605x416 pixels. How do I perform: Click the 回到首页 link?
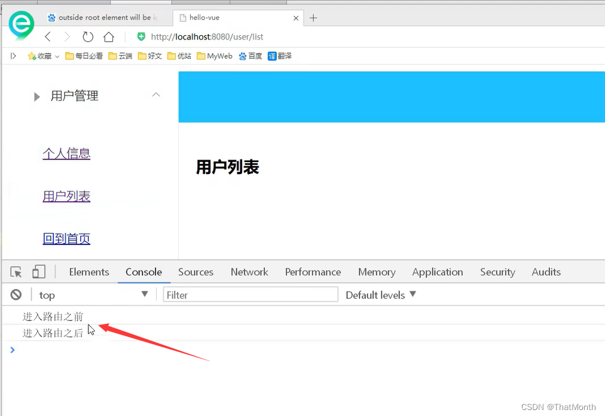tap(66, 238)
